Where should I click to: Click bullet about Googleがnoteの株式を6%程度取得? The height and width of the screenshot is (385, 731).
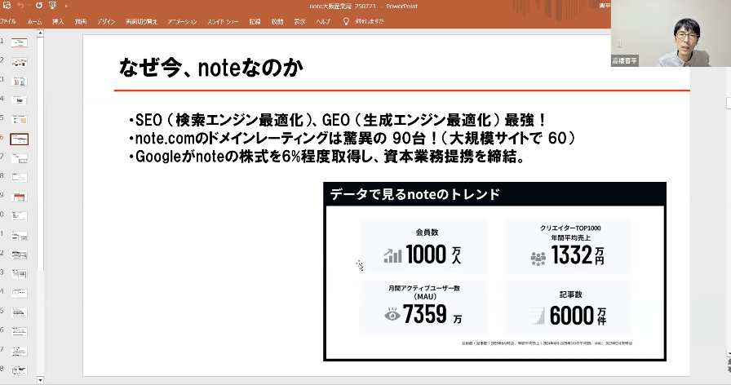click(327, 157)
